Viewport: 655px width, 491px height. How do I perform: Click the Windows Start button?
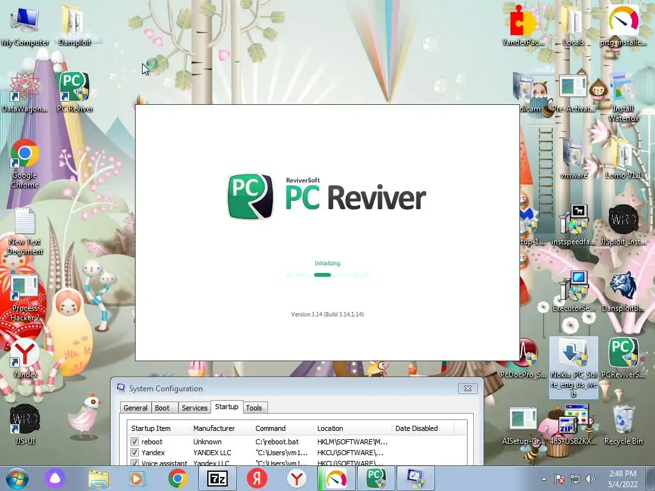[17, 478]
